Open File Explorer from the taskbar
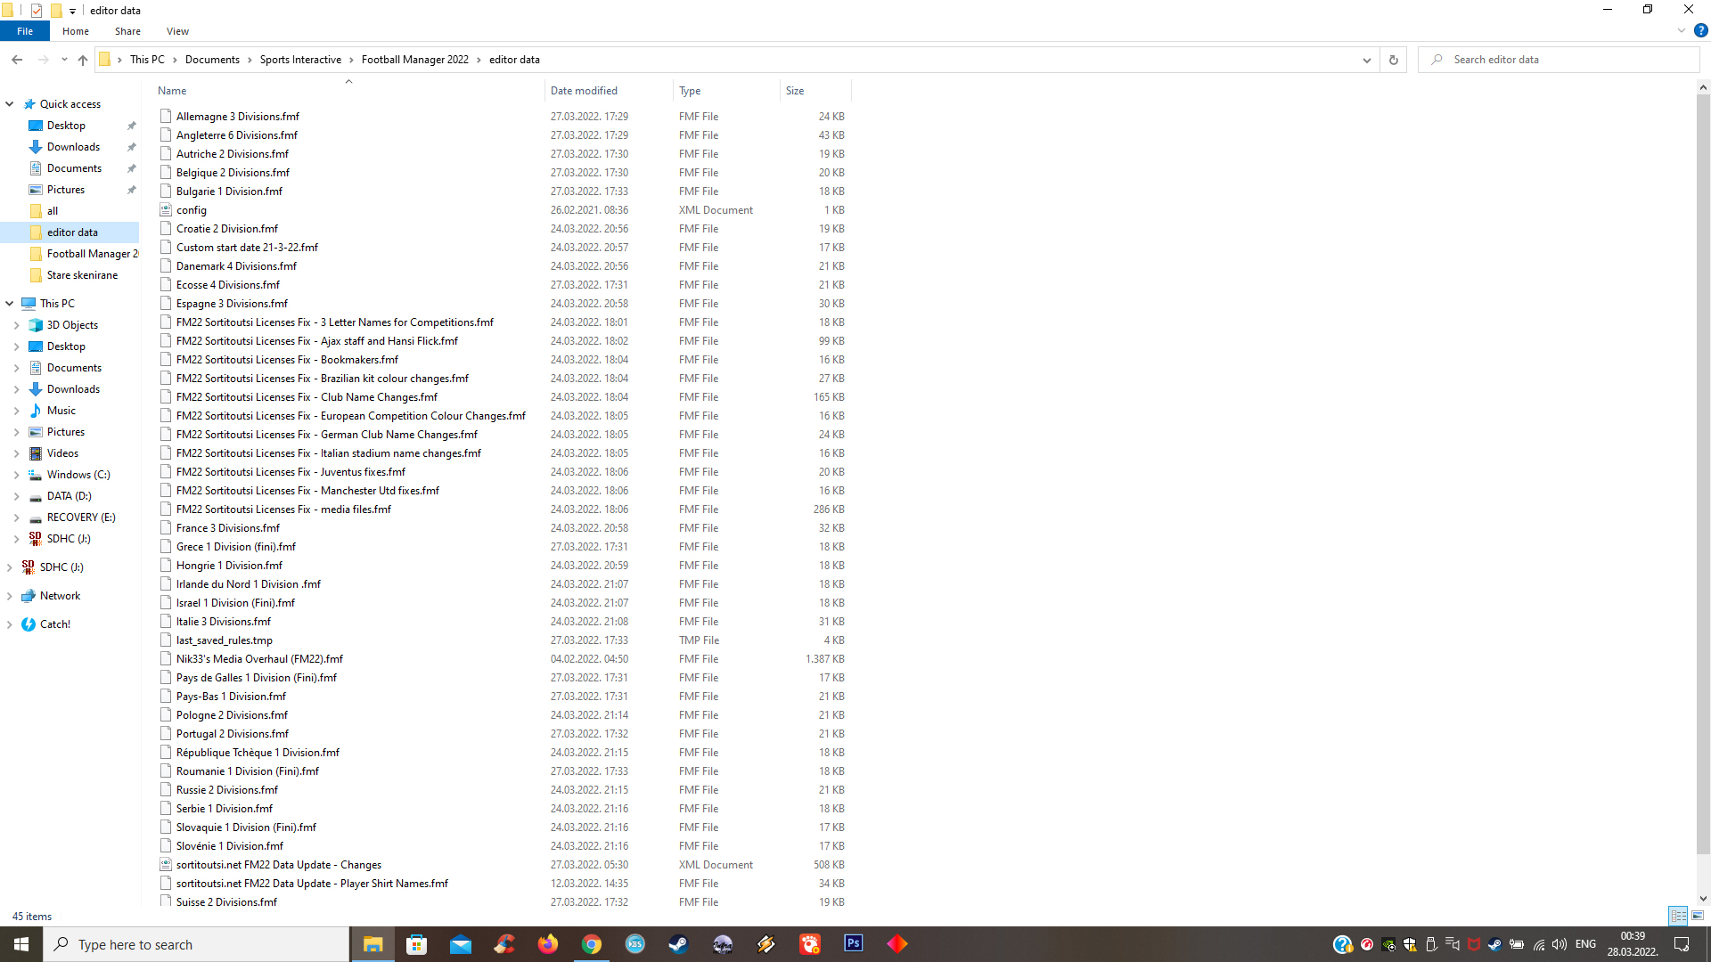 click(x=372, y=944)
